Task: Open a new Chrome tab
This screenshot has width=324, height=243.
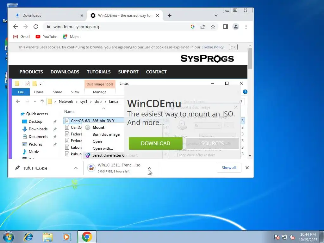Action: click(170, 16)
